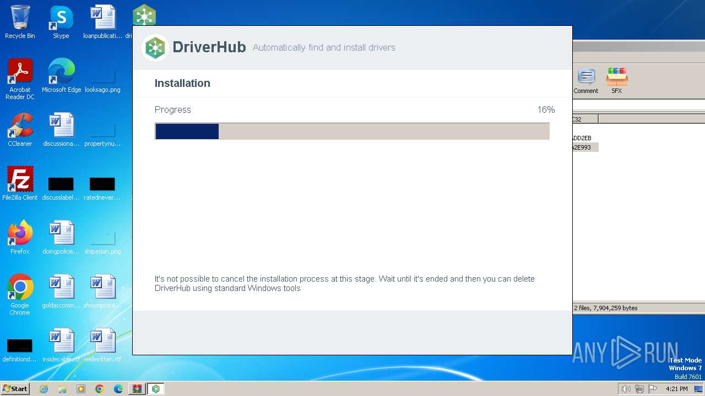Open the goldaccomm… Word document

click(x=61, y=291)
